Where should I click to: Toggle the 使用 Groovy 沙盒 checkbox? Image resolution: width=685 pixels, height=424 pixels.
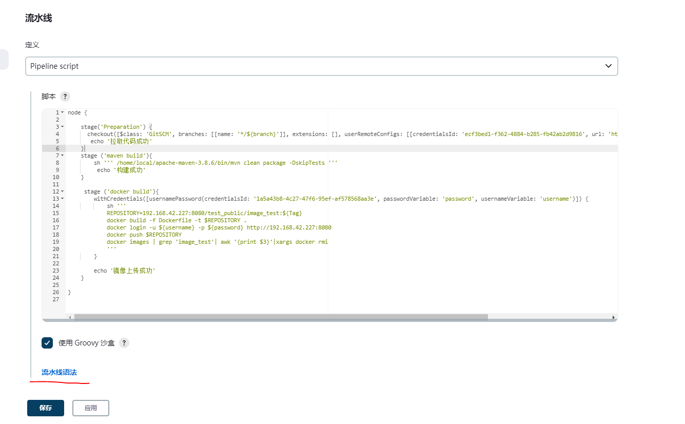pos(47,343)
